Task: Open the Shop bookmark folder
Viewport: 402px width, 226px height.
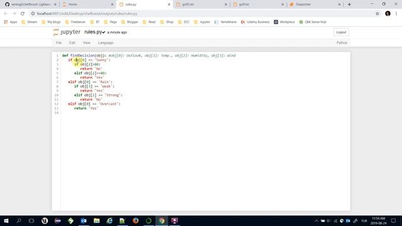Action: pyautogui.click(x=166, y=22)
